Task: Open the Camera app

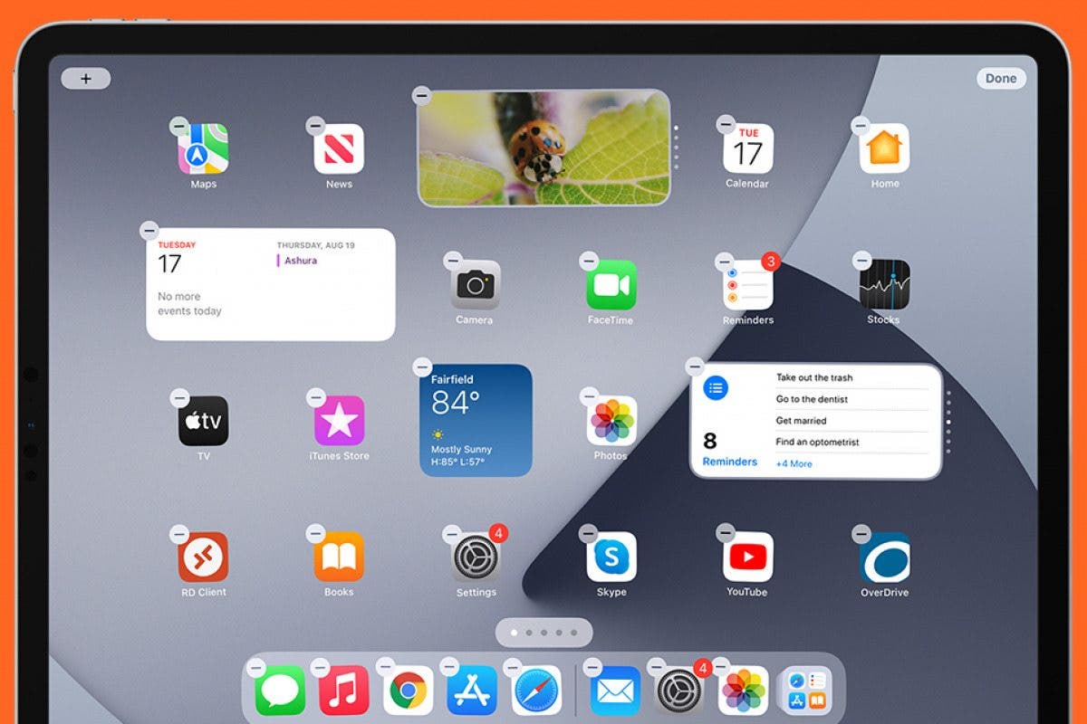Action: click(475, 285)
